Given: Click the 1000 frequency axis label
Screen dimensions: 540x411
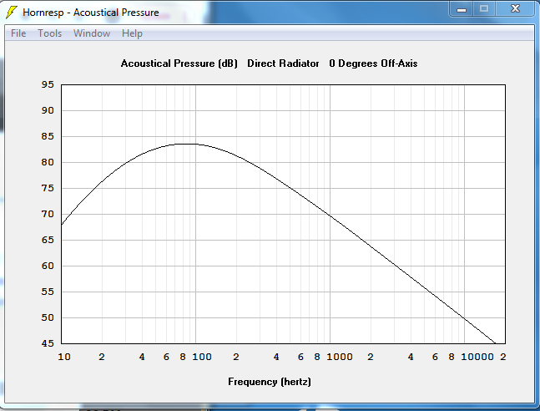Looking at the screenshot, I should [340, 357].
